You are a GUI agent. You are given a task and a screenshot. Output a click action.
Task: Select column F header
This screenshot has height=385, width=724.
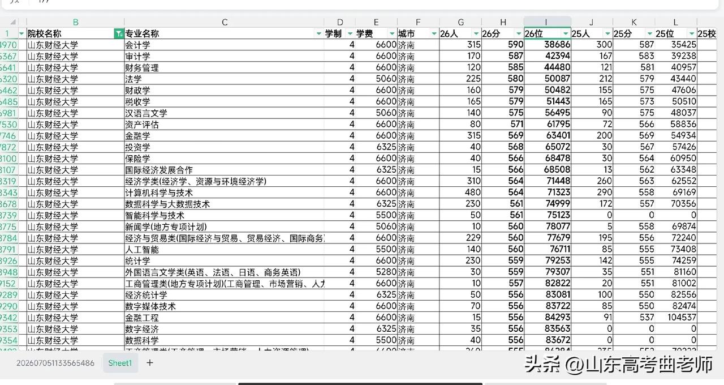pos(418,23)
